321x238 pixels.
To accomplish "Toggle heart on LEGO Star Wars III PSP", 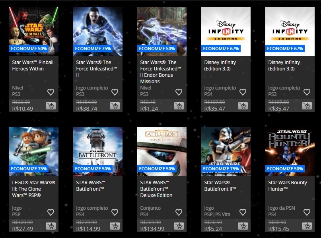I will tap(51, 212).
